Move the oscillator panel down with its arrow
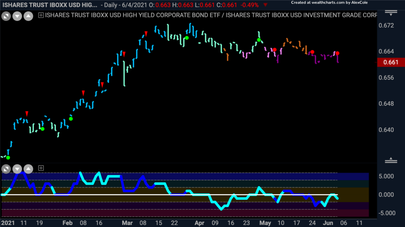Screen dimensions: 405x227 point(17,169)
